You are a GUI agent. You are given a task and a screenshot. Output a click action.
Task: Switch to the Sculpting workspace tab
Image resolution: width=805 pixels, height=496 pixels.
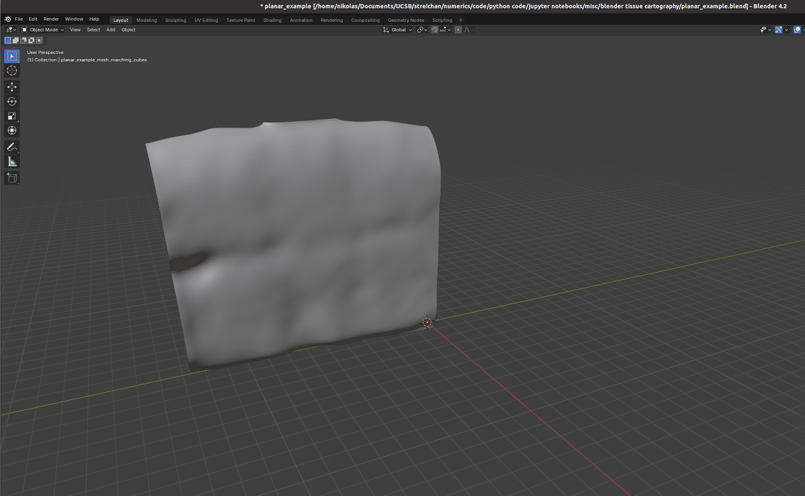point(175,20)
